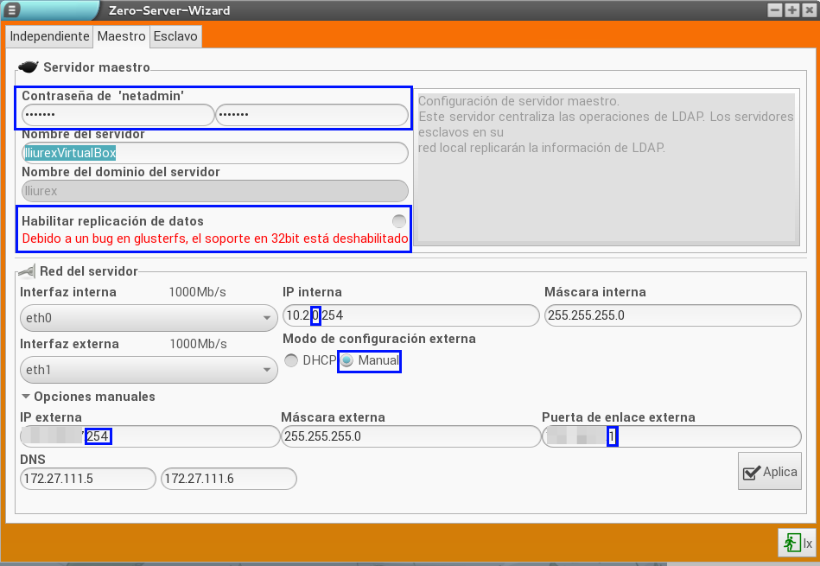The width and height of the screenshot is (820, 566).
Task: Collapse the Opciones manuales section
Action: pyautogui.click(x=26, y=397)
